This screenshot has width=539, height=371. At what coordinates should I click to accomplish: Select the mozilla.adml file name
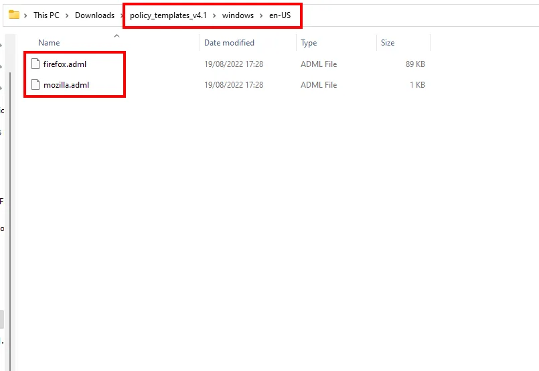click(66, 85)
